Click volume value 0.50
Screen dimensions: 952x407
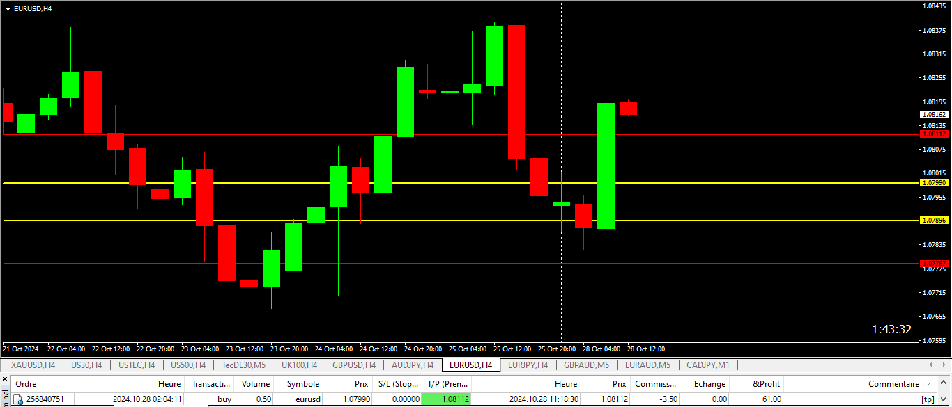[x=263, y=399]
